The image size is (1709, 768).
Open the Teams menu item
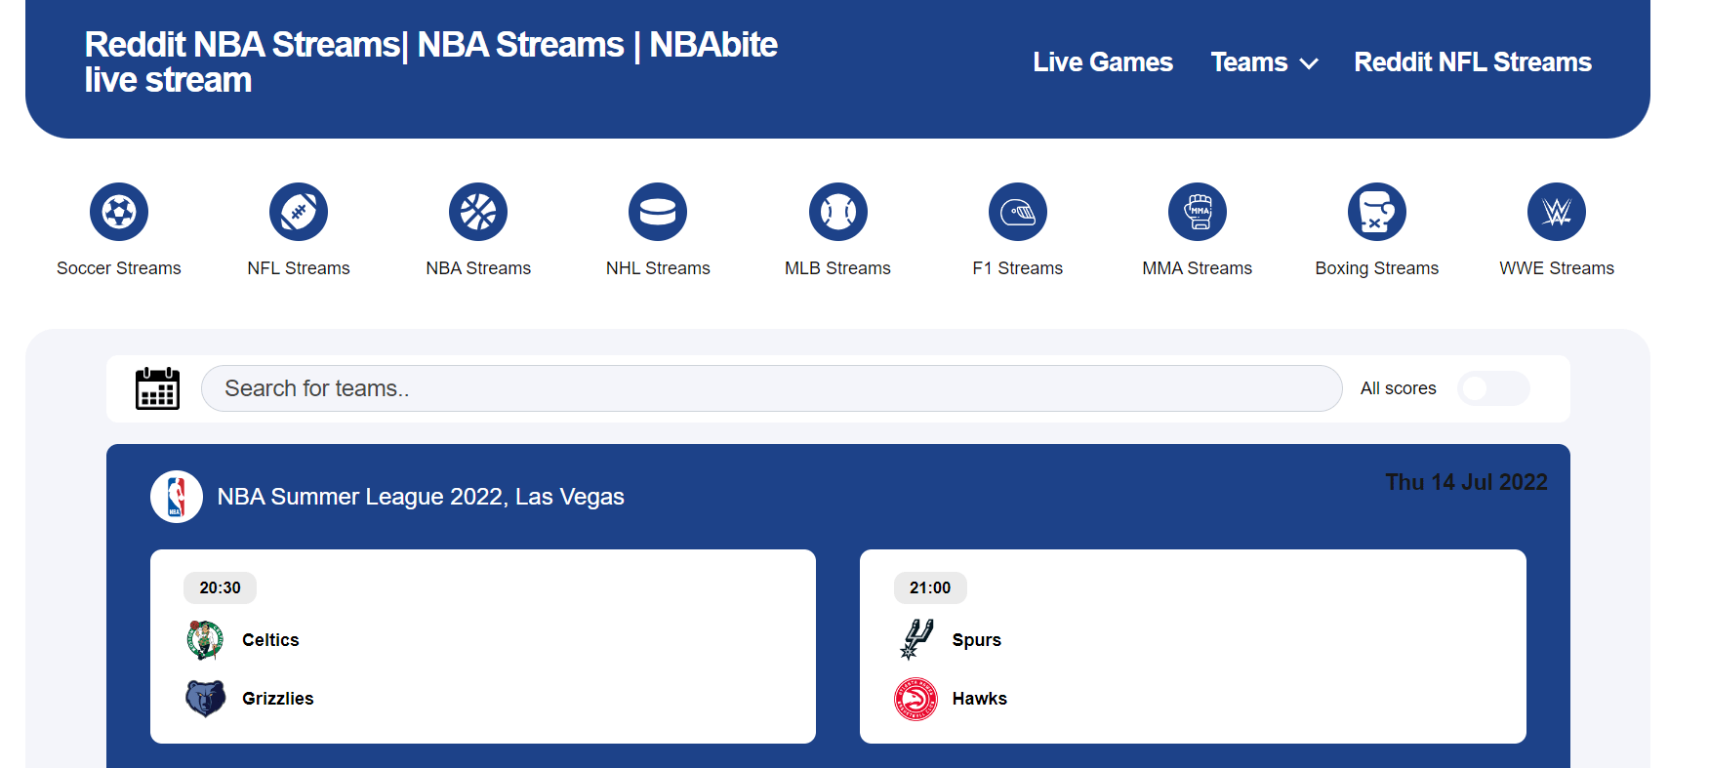(1249, 62)
